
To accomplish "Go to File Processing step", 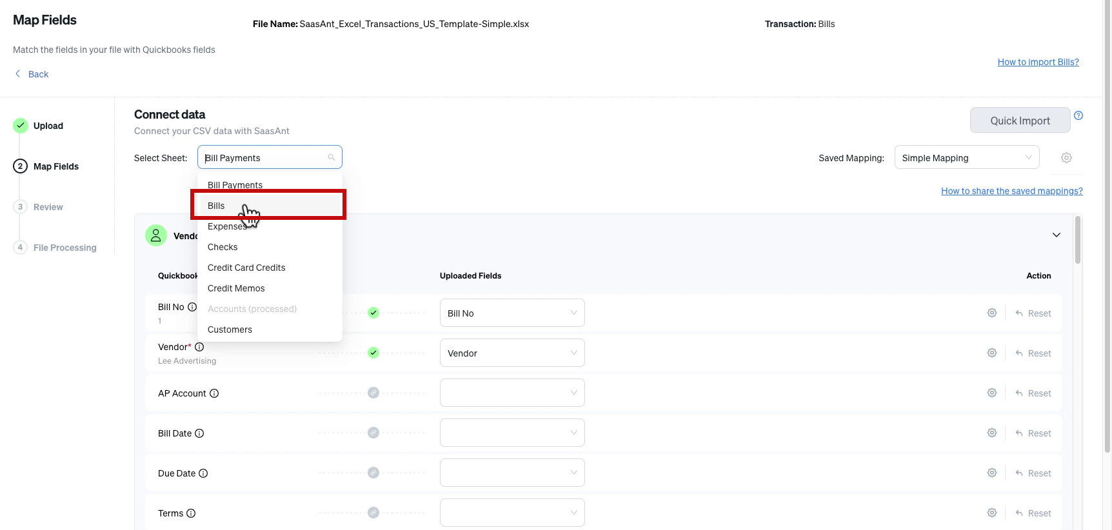I will click(65, 248).
